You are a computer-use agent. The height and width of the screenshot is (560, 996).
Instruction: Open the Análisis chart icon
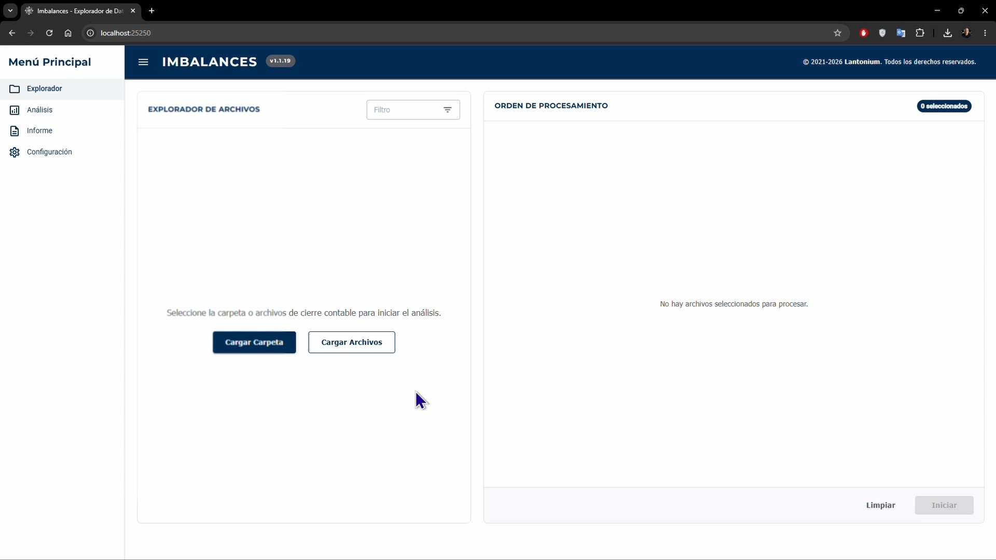pos(15,110)
